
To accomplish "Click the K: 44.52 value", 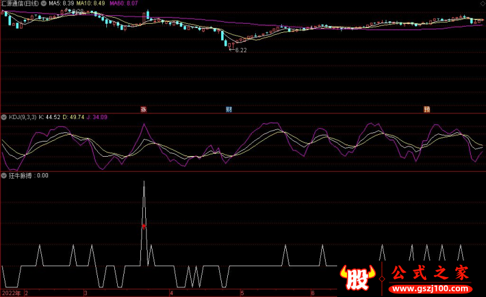I will pos(50,117).
